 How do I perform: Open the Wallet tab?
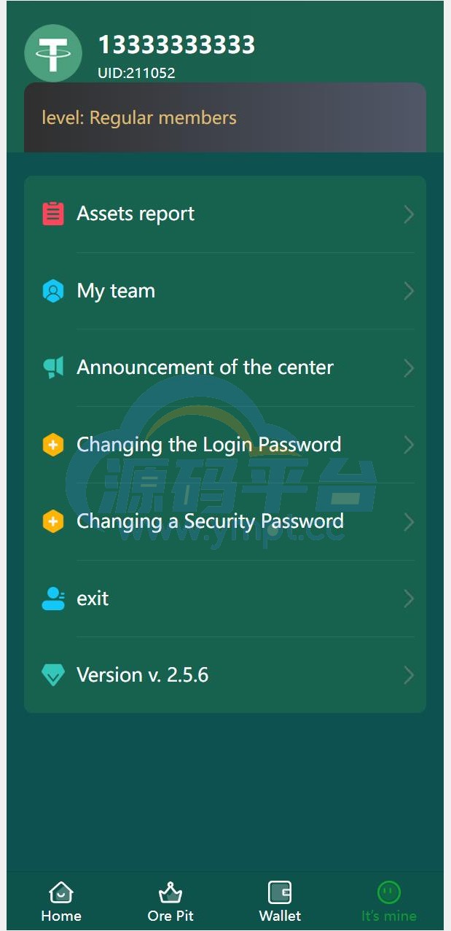tap(280, 902)
